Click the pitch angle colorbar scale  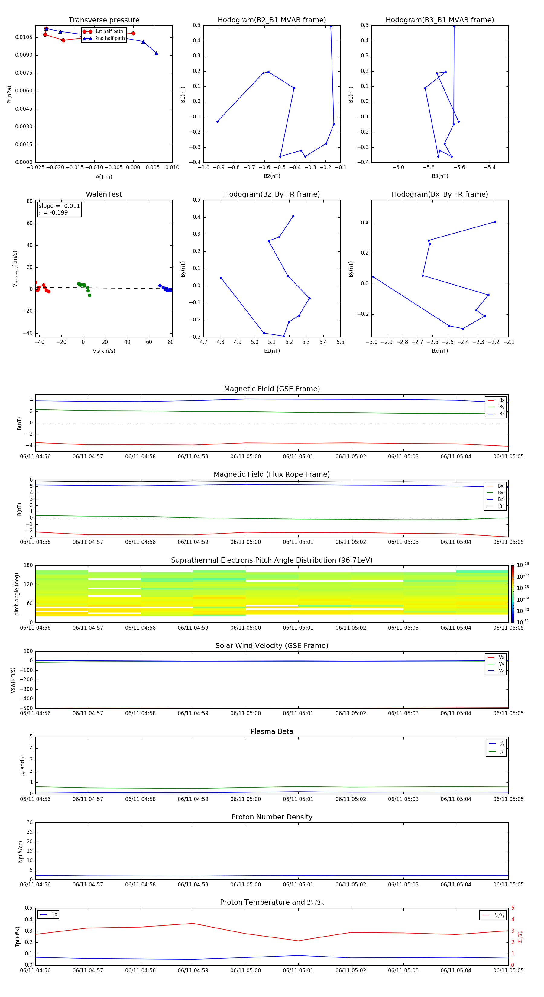tap(513, 594)
